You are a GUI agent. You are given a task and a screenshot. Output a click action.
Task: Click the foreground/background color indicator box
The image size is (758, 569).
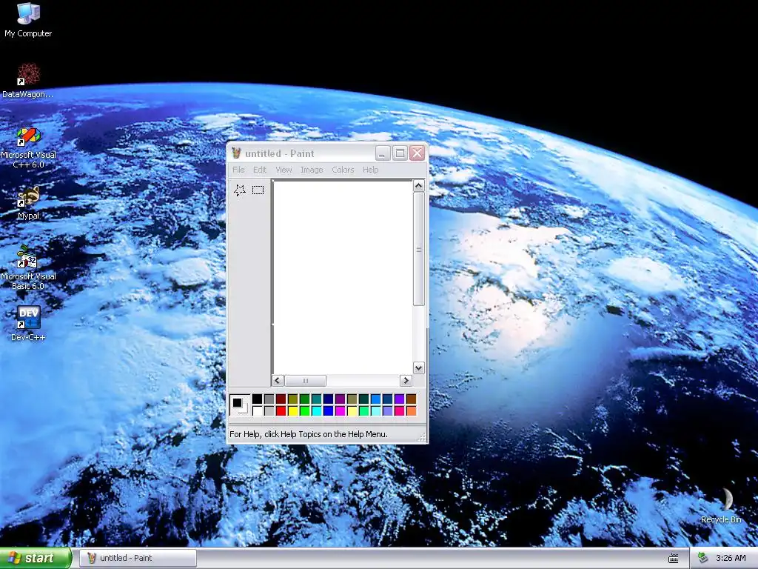pyautogui.click(x=240, y=405)
